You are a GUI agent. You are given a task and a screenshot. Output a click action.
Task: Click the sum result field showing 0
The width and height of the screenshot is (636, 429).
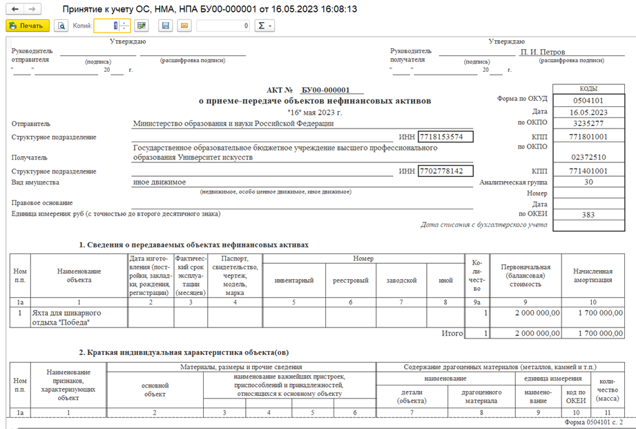[x=223, y=26]
